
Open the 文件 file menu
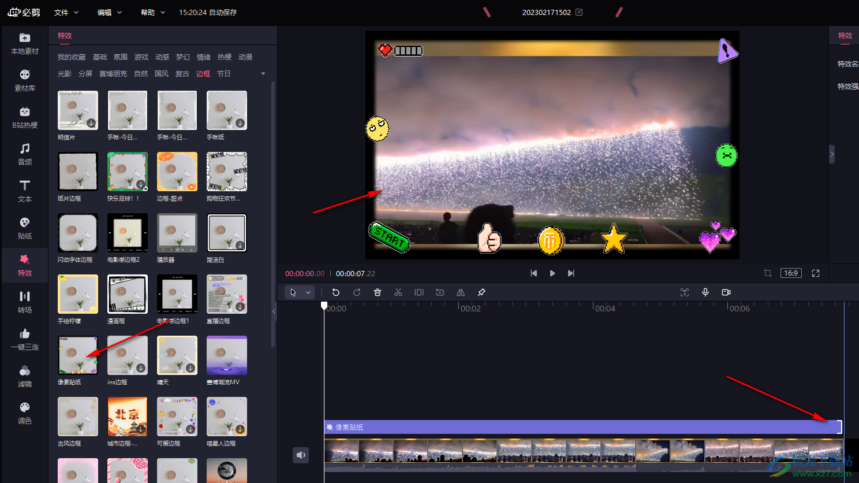coord(66,12)
